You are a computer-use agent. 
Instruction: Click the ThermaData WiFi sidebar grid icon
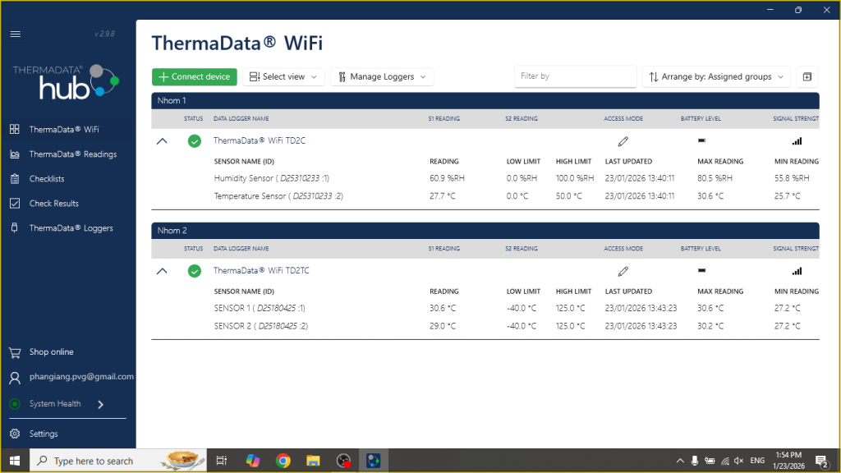[x=15, y=129]
